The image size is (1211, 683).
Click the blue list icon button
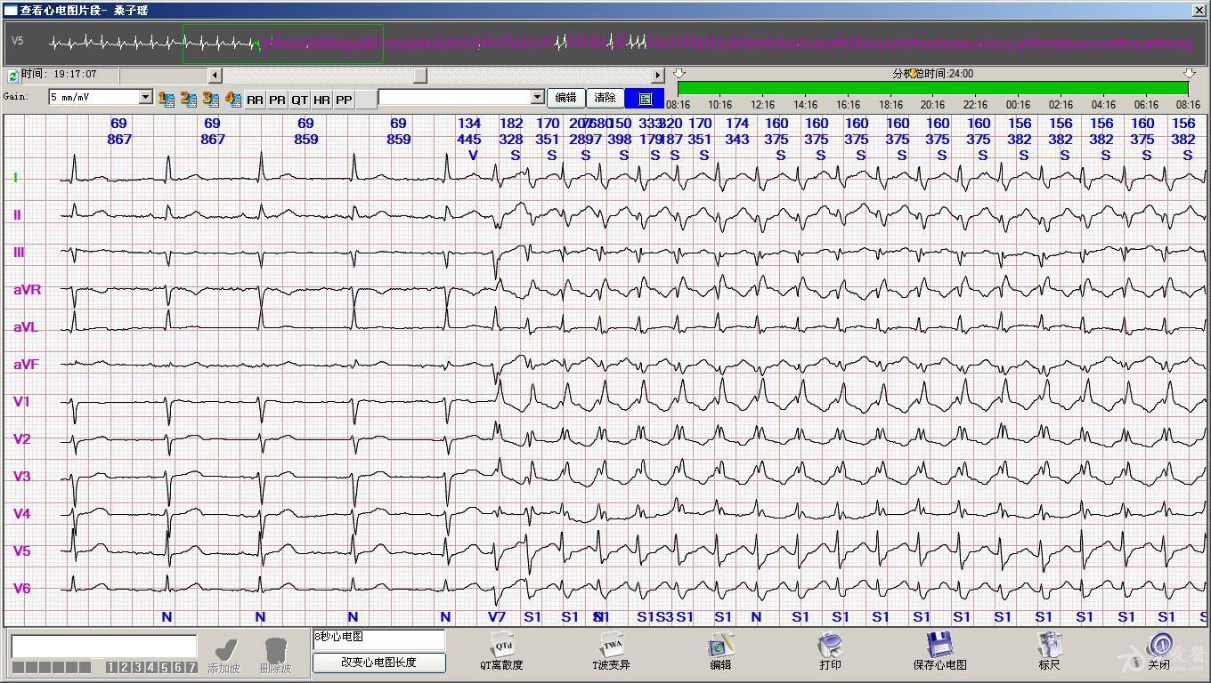pyautogui.click(x=645, y=98)
